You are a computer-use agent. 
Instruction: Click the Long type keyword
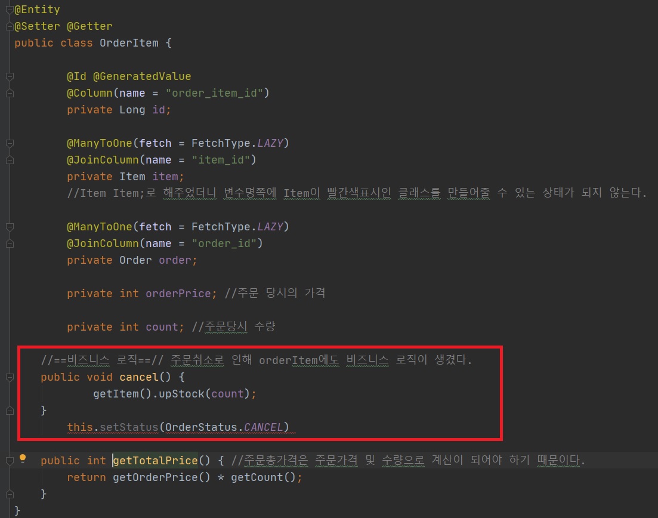tap(132, 110)
